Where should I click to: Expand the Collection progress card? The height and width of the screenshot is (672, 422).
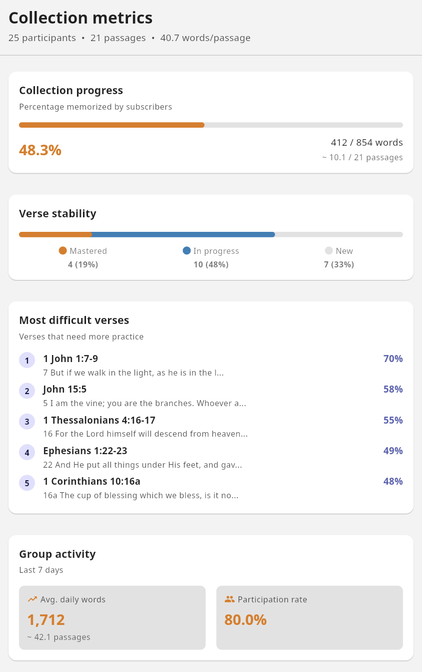(x=71, y=91)
